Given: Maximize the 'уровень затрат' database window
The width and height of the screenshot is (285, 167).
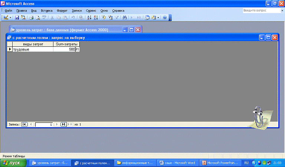Looking at the screenshot, I should point(131,30).
